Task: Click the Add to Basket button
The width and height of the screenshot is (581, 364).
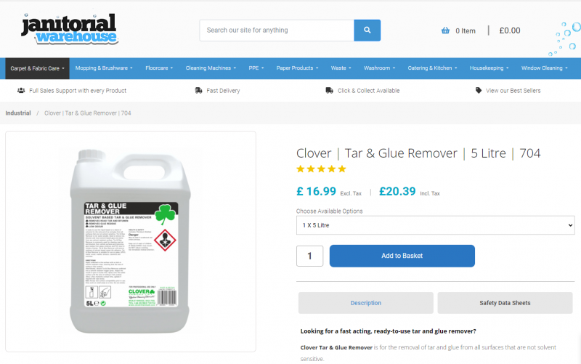Action: tap(402, 256)
